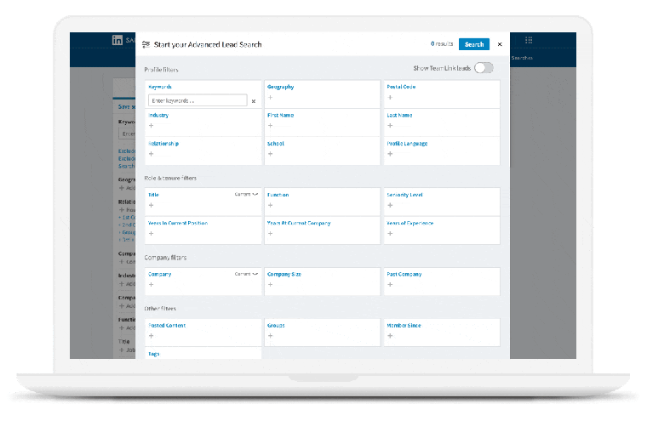The height and width of the screenshot is (421, 647).
Task: Add a Member Since filter with plus icon
Action: point(390,336)
